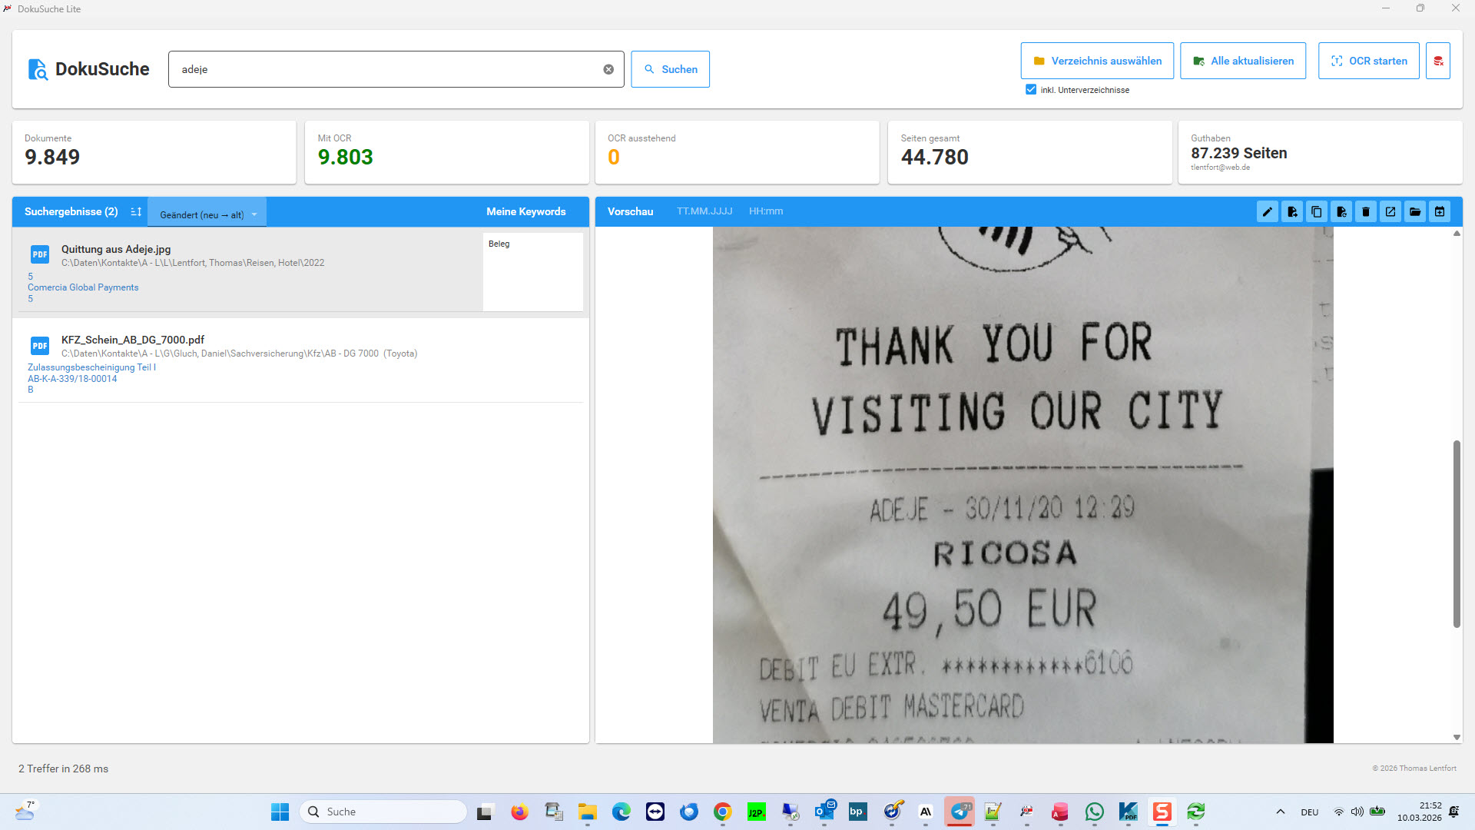Click the Meine Keywords header
Screen dimensions: 1475x830
click(x=526, y=211)
